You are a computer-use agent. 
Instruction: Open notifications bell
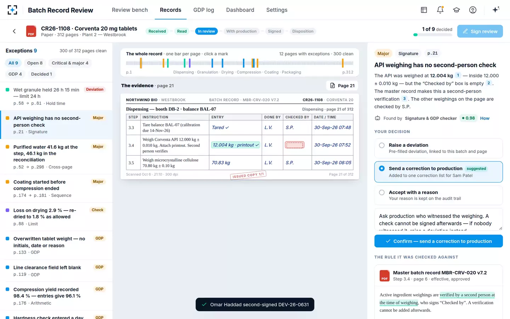(440, 10)
